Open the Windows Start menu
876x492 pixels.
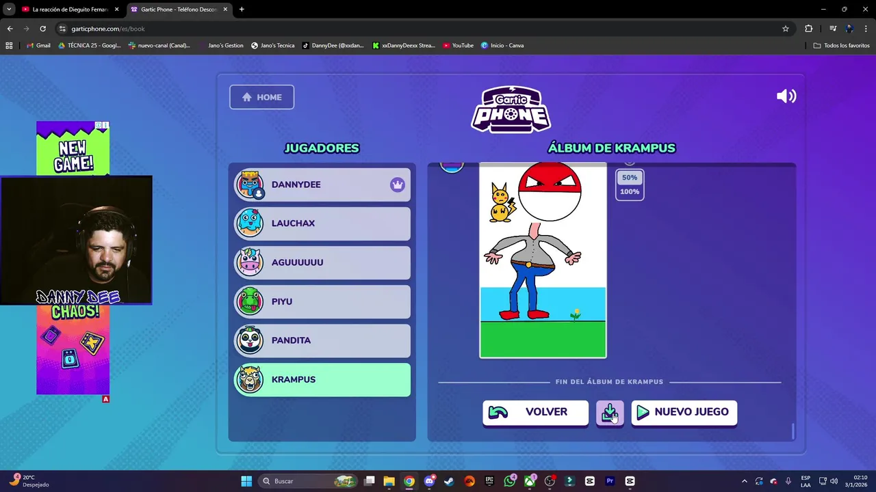coord(246,481)
